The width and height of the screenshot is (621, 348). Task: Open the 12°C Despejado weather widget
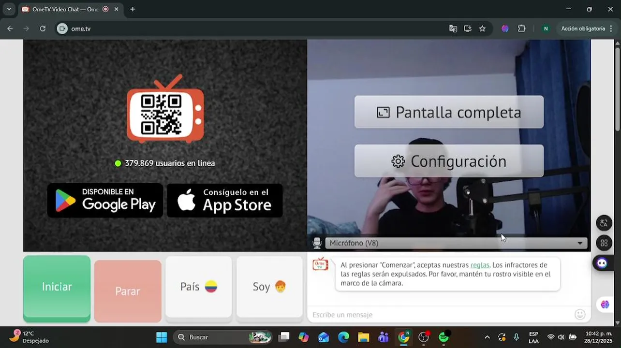30,337
